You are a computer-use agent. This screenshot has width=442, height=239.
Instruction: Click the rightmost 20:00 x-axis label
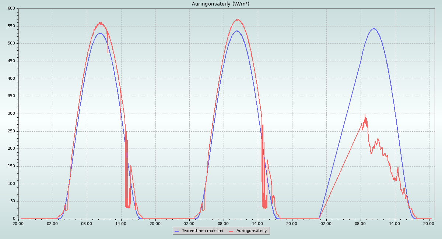[x=429, y=223]
